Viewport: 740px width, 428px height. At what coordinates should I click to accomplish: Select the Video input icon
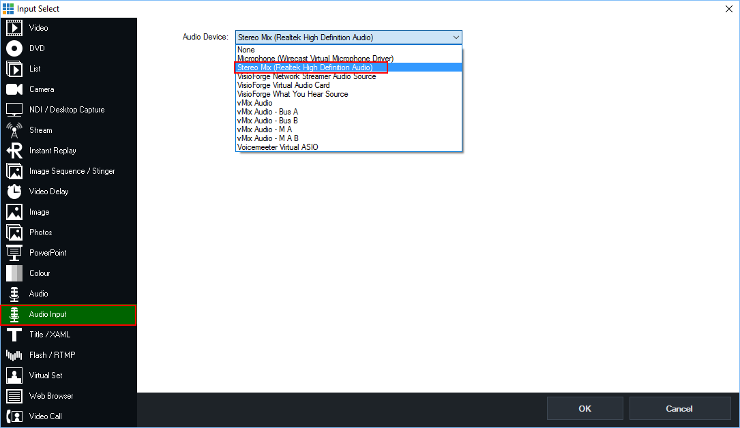point(14,28)
